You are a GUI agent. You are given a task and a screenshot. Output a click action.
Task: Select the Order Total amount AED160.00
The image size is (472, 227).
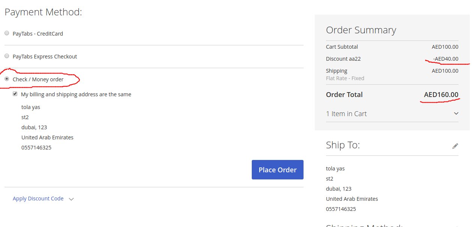(x=441, y=94)
